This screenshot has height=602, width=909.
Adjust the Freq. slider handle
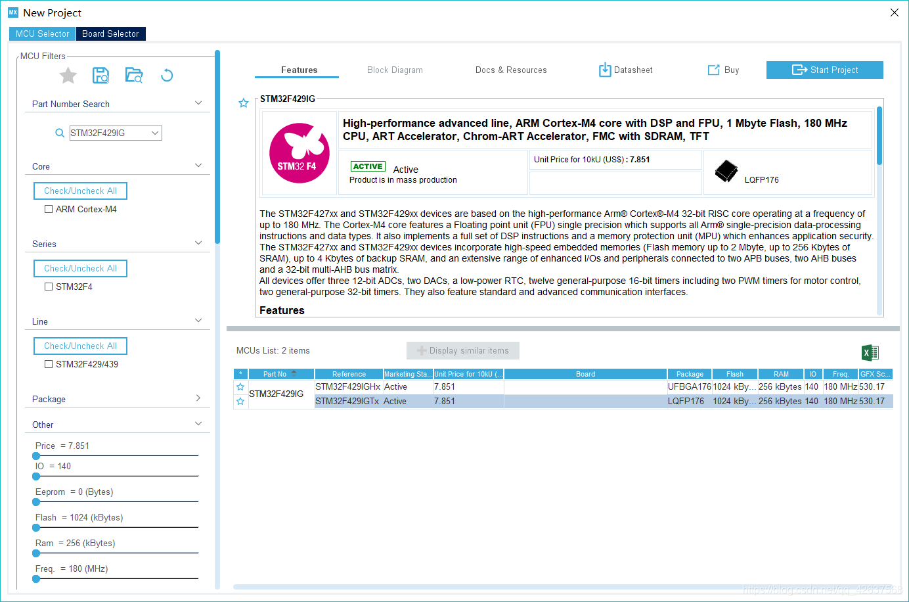point(36,579)
